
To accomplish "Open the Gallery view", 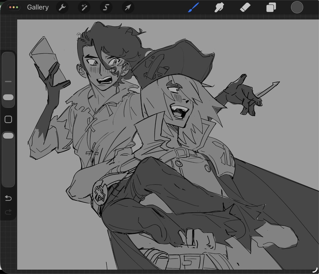I will tap(38, 7).
